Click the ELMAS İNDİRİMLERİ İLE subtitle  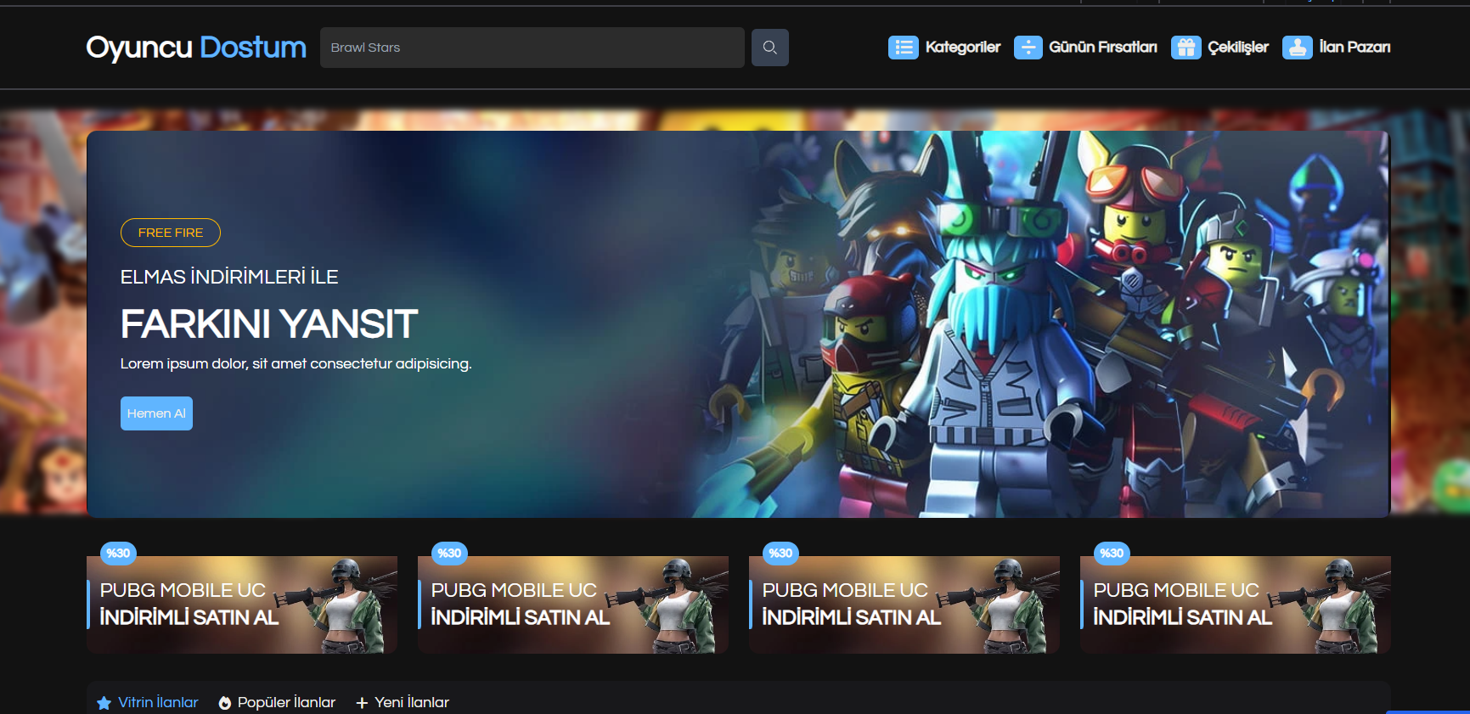229,277
